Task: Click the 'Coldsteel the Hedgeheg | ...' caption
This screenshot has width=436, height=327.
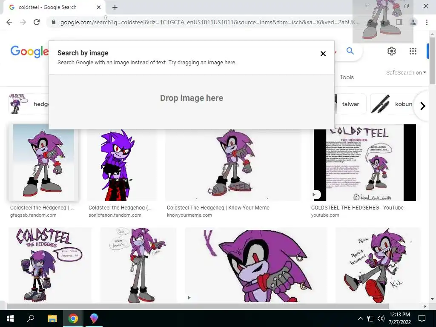Action: pos(42,208)
